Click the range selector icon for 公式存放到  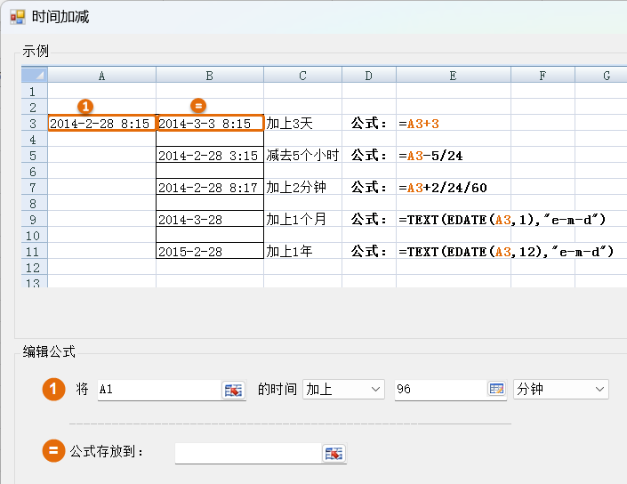pos(334,453)
